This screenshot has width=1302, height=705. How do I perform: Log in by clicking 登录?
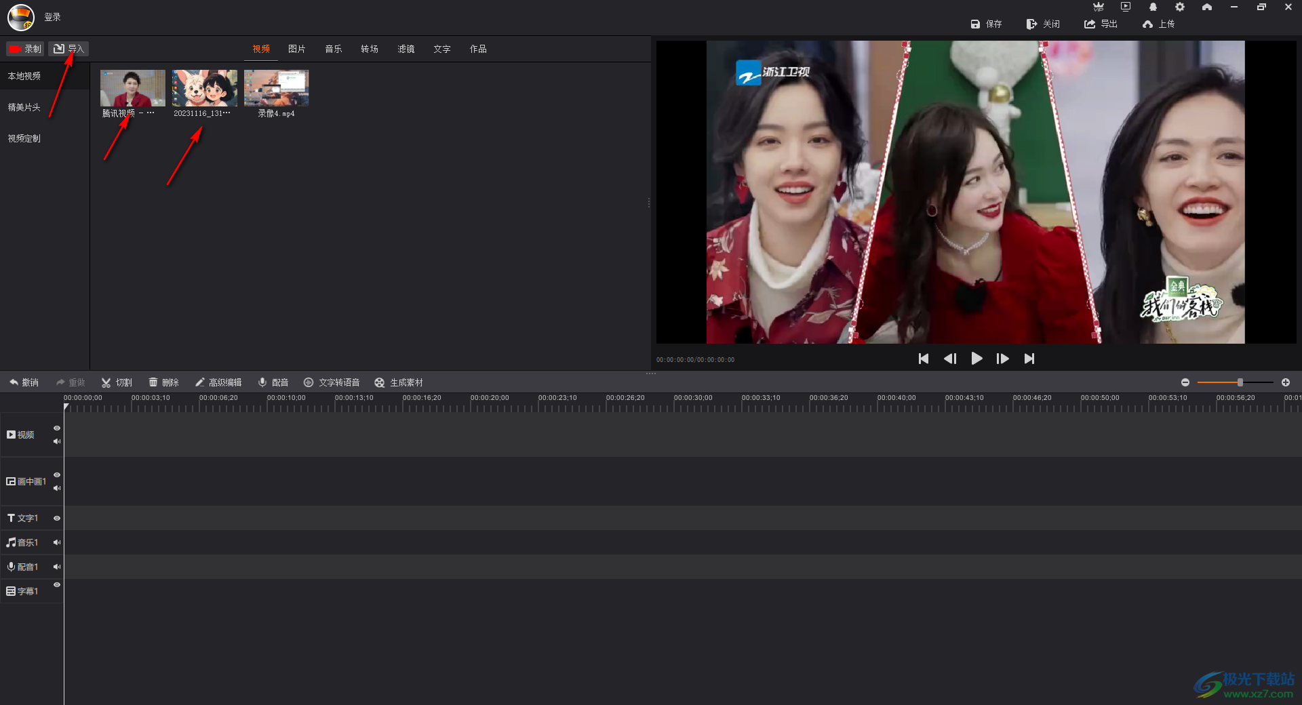(x=52, y=17)
